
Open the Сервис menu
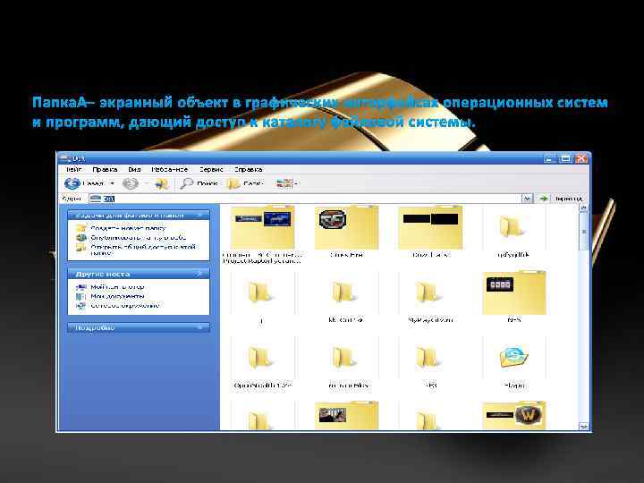211,170
